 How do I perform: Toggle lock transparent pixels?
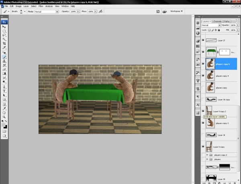(209, 30)
